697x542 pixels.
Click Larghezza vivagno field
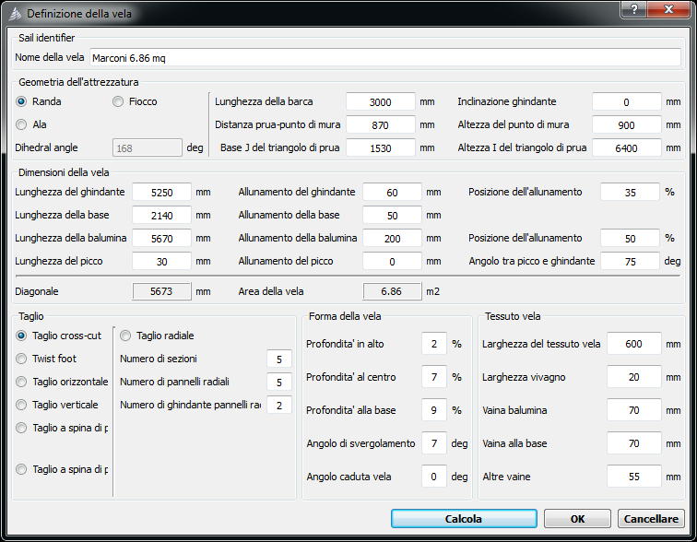click(634, 377)
